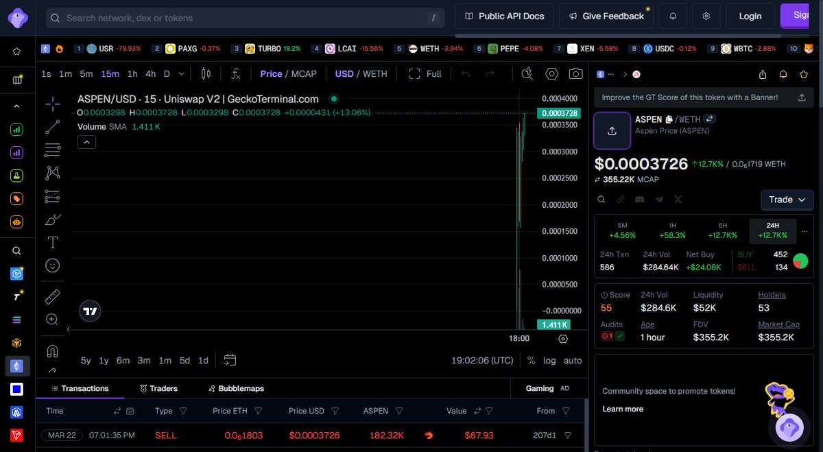Collapse the sidebar category chevron
Viewport: 823px width, 452px height.
[x=17, y=106]
